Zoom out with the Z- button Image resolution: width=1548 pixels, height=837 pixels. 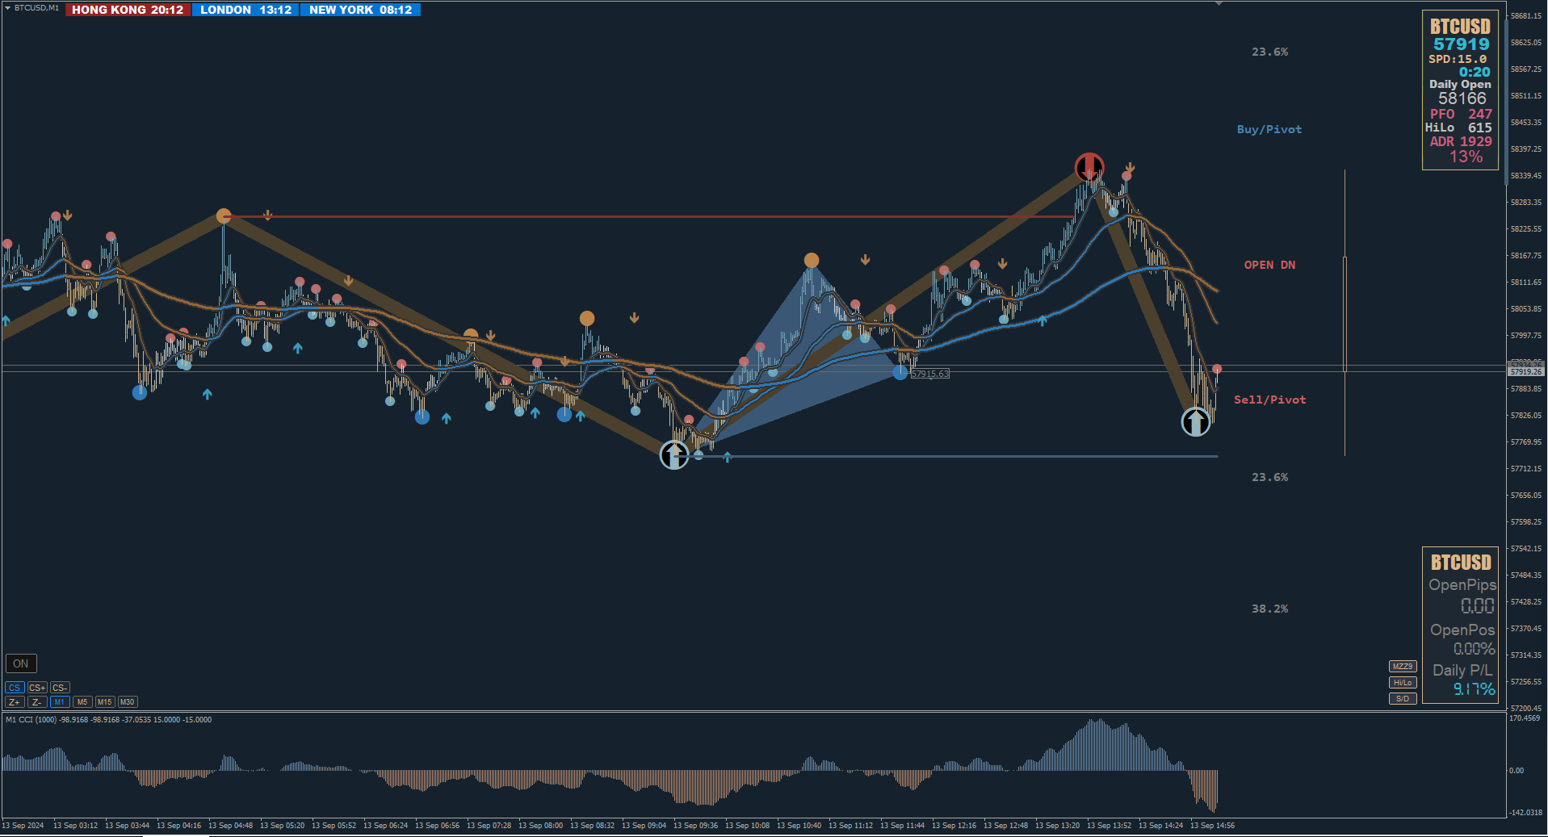pos(37,702)
